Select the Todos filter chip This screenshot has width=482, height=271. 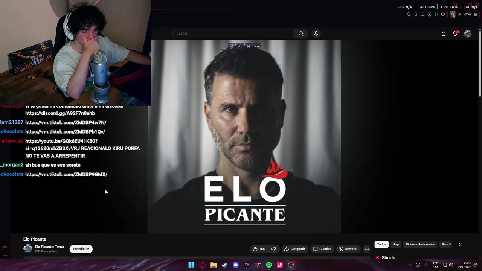click(381, 244)
